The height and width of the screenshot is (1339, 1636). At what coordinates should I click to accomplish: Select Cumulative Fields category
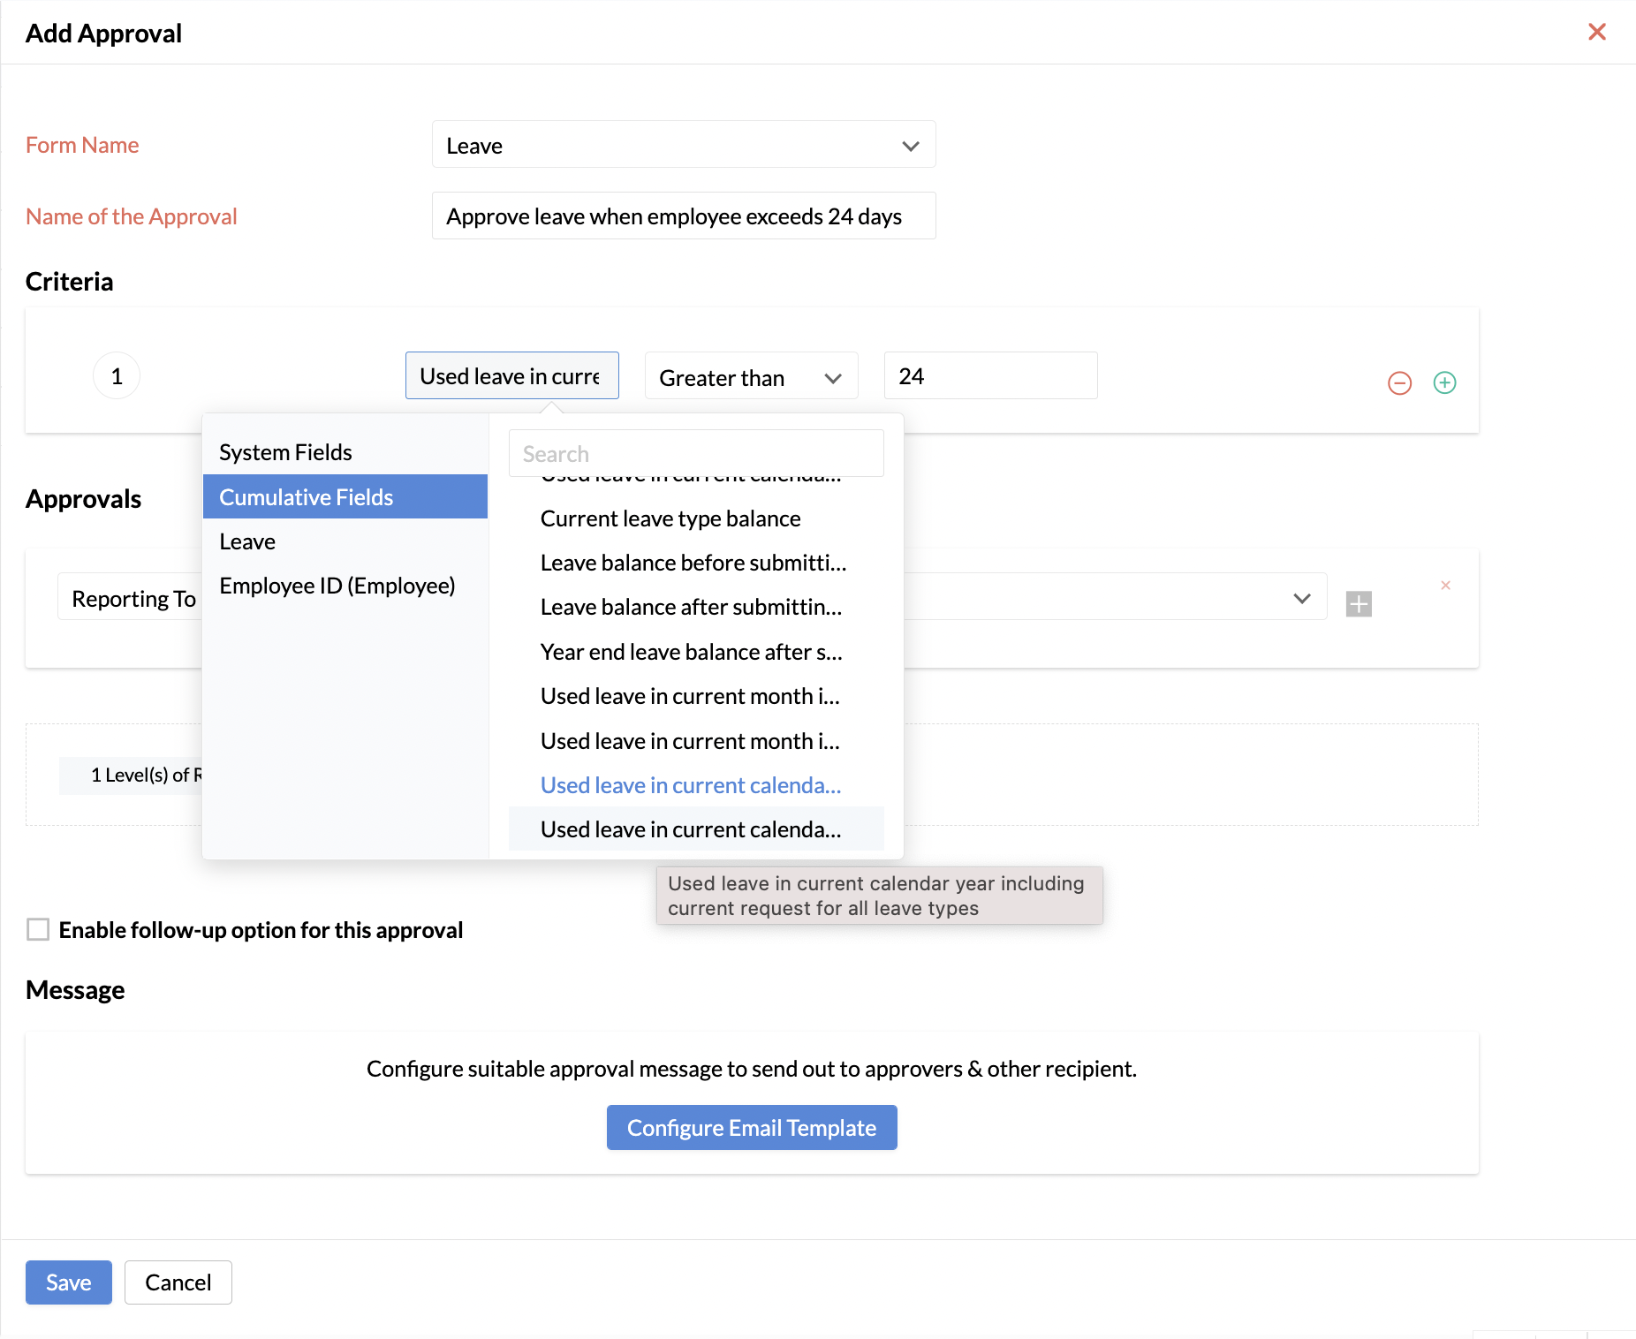(345, 496)
